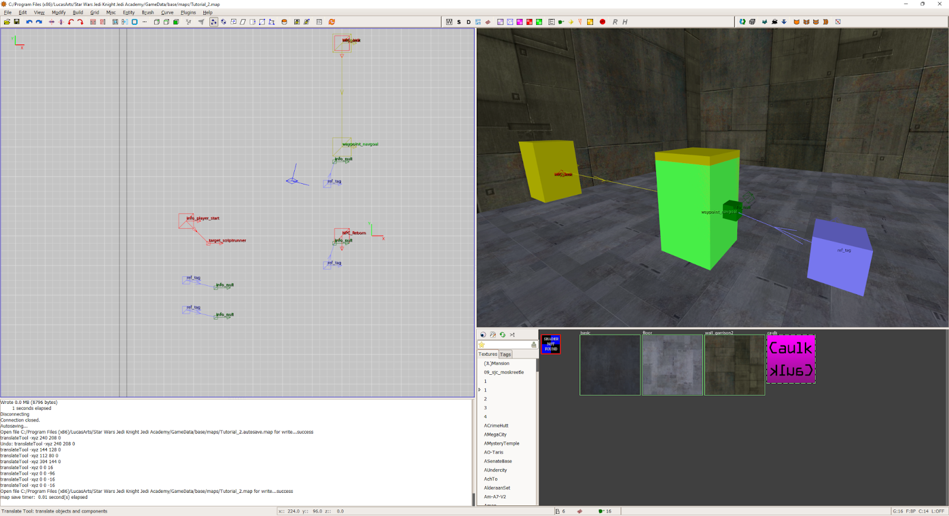The height and width of the screenshot is (516, 949).
Task: Open the Brush menu
Action: coord(148,12)
